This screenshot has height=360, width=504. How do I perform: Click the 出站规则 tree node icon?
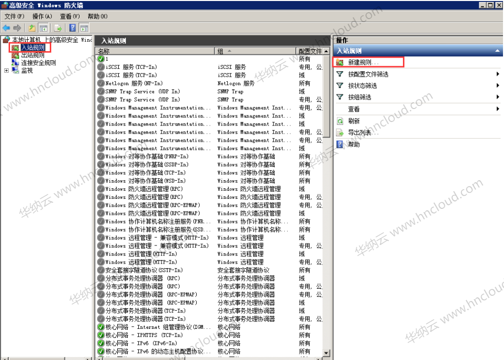pyautogui.click(x=15, y=55)
